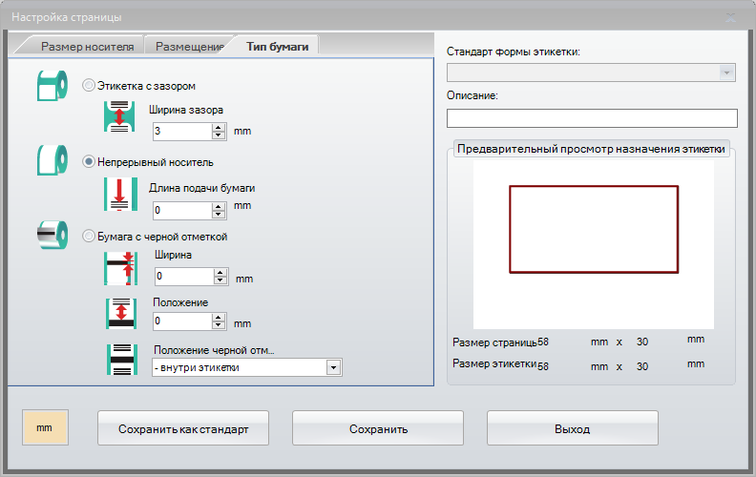Increase the Длина подачи бумаги value
756x477 pixels.
(x=219, y=206)
